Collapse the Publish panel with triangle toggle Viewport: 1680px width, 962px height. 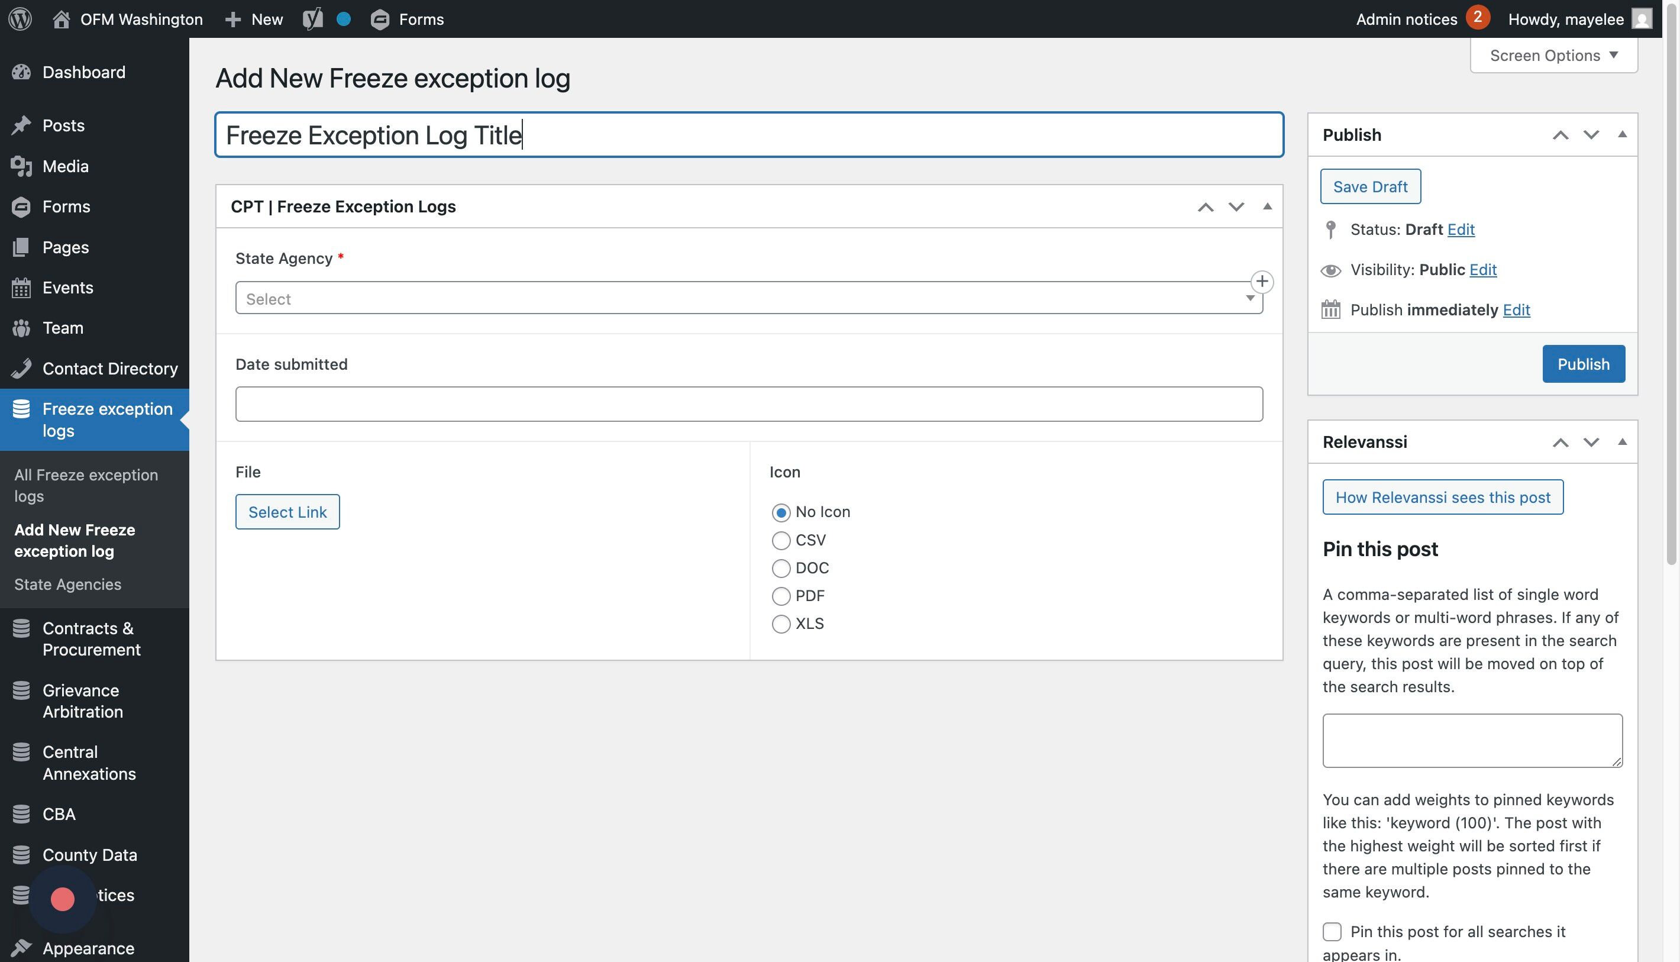(1622, 135)
